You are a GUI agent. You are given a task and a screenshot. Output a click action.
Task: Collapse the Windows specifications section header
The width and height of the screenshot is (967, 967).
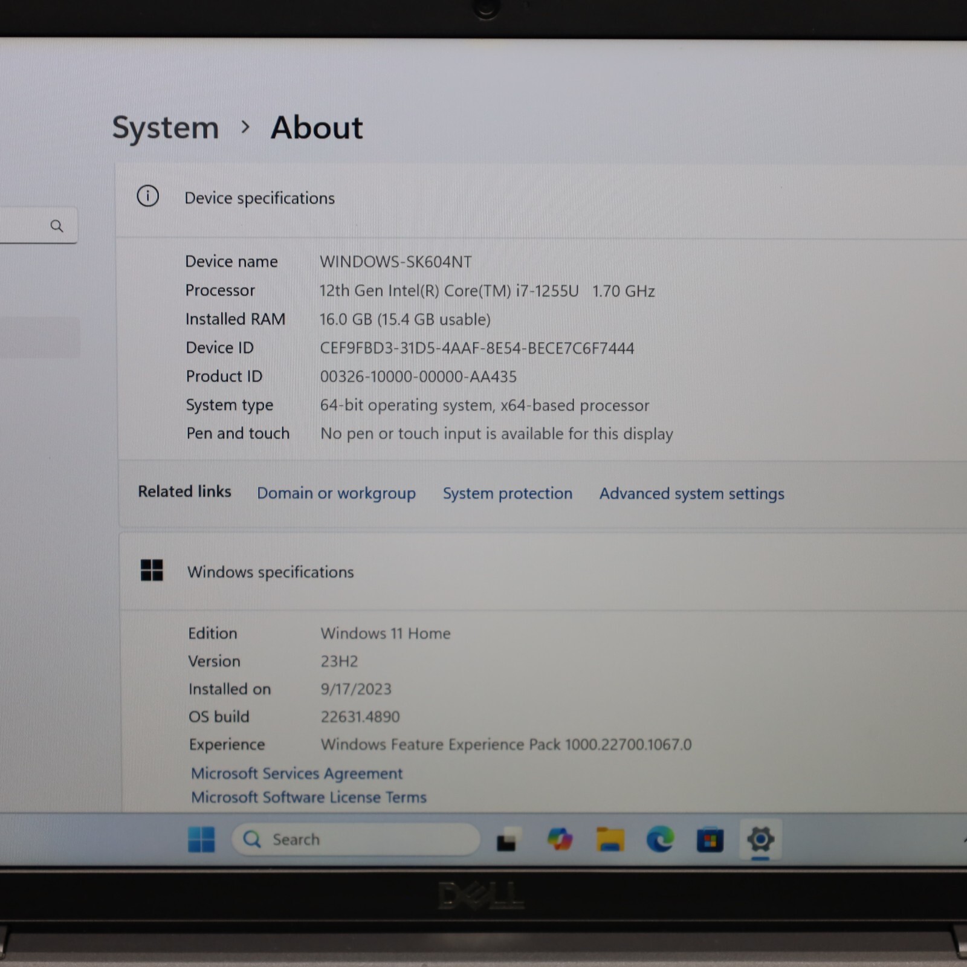543,572
